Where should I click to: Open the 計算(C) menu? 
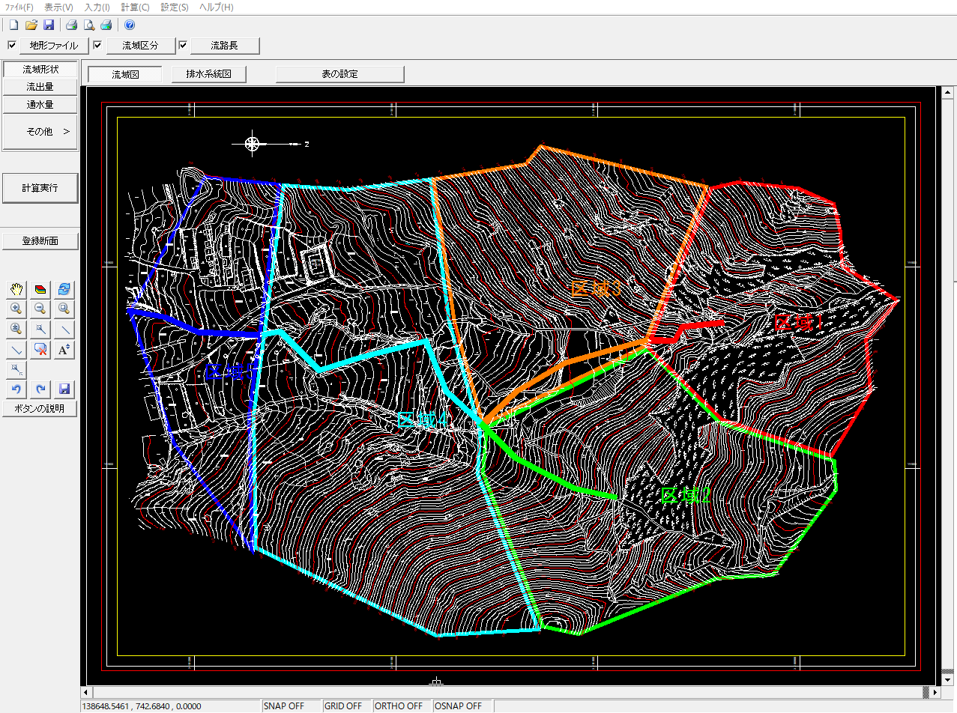tap(135, 7)
